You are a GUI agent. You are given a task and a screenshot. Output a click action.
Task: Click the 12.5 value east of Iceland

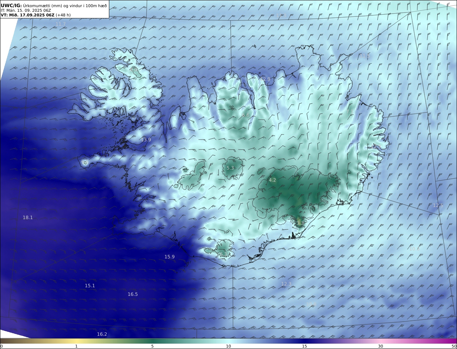tap(438, 205)
